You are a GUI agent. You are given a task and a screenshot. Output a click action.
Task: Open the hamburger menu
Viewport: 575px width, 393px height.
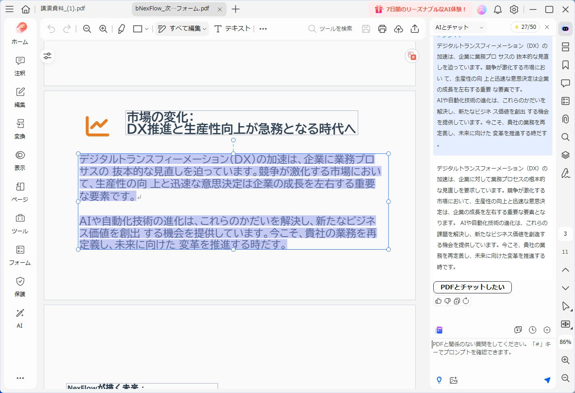point(9,9)
